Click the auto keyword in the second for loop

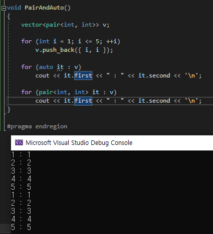(46, 67)
